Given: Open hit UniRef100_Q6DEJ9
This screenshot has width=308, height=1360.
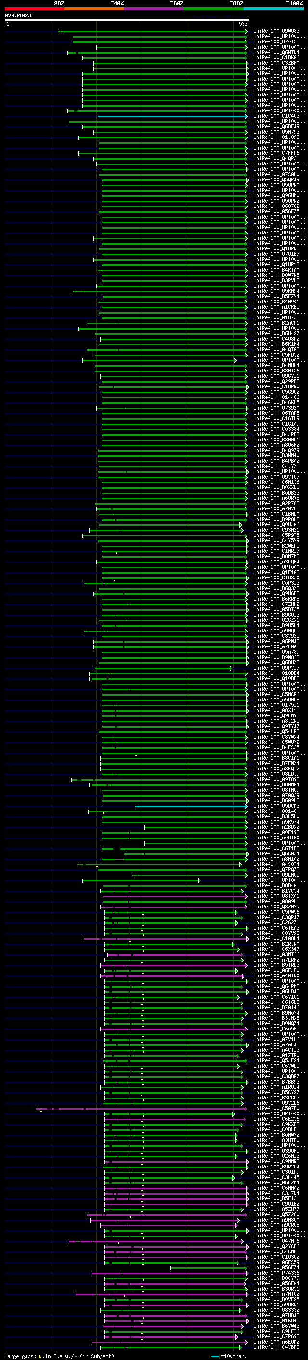Looking at the screenshot, I should coord(276,127).
